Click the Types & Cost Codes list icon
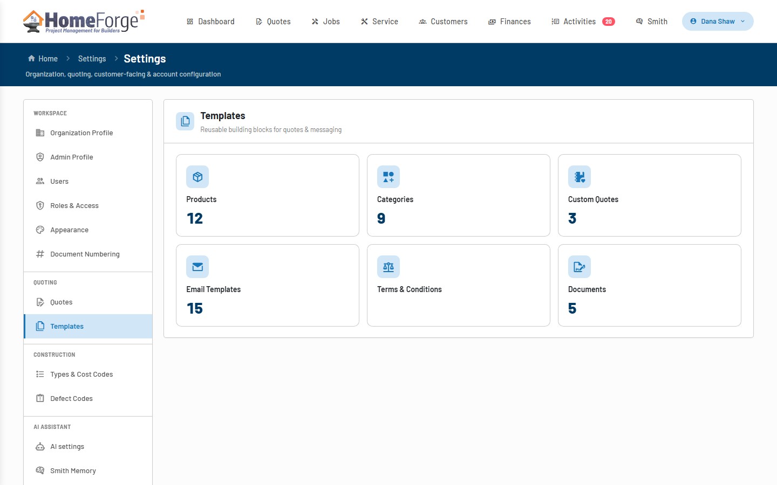 [x=40, y=375]
